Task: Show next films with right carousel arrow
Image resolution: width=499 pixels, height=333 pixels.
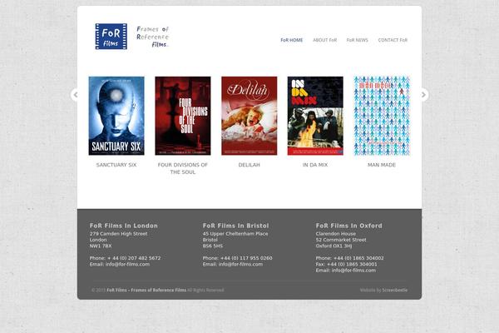Action: pyautogui.click(x=423, y=95)
